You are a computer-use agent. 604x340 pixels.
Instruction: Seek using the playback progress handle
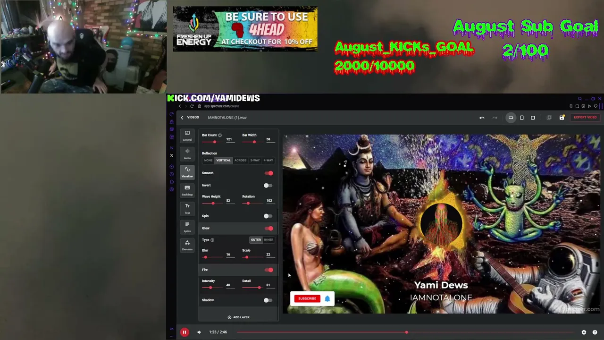pyautogui.click(x=406, y=332)
